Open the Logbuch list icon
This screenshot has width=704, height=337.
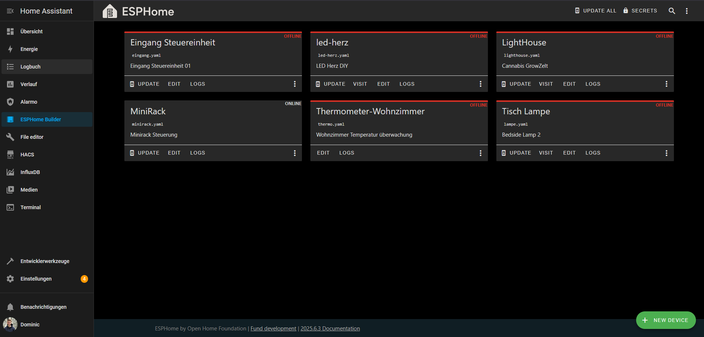pos(10,67)
